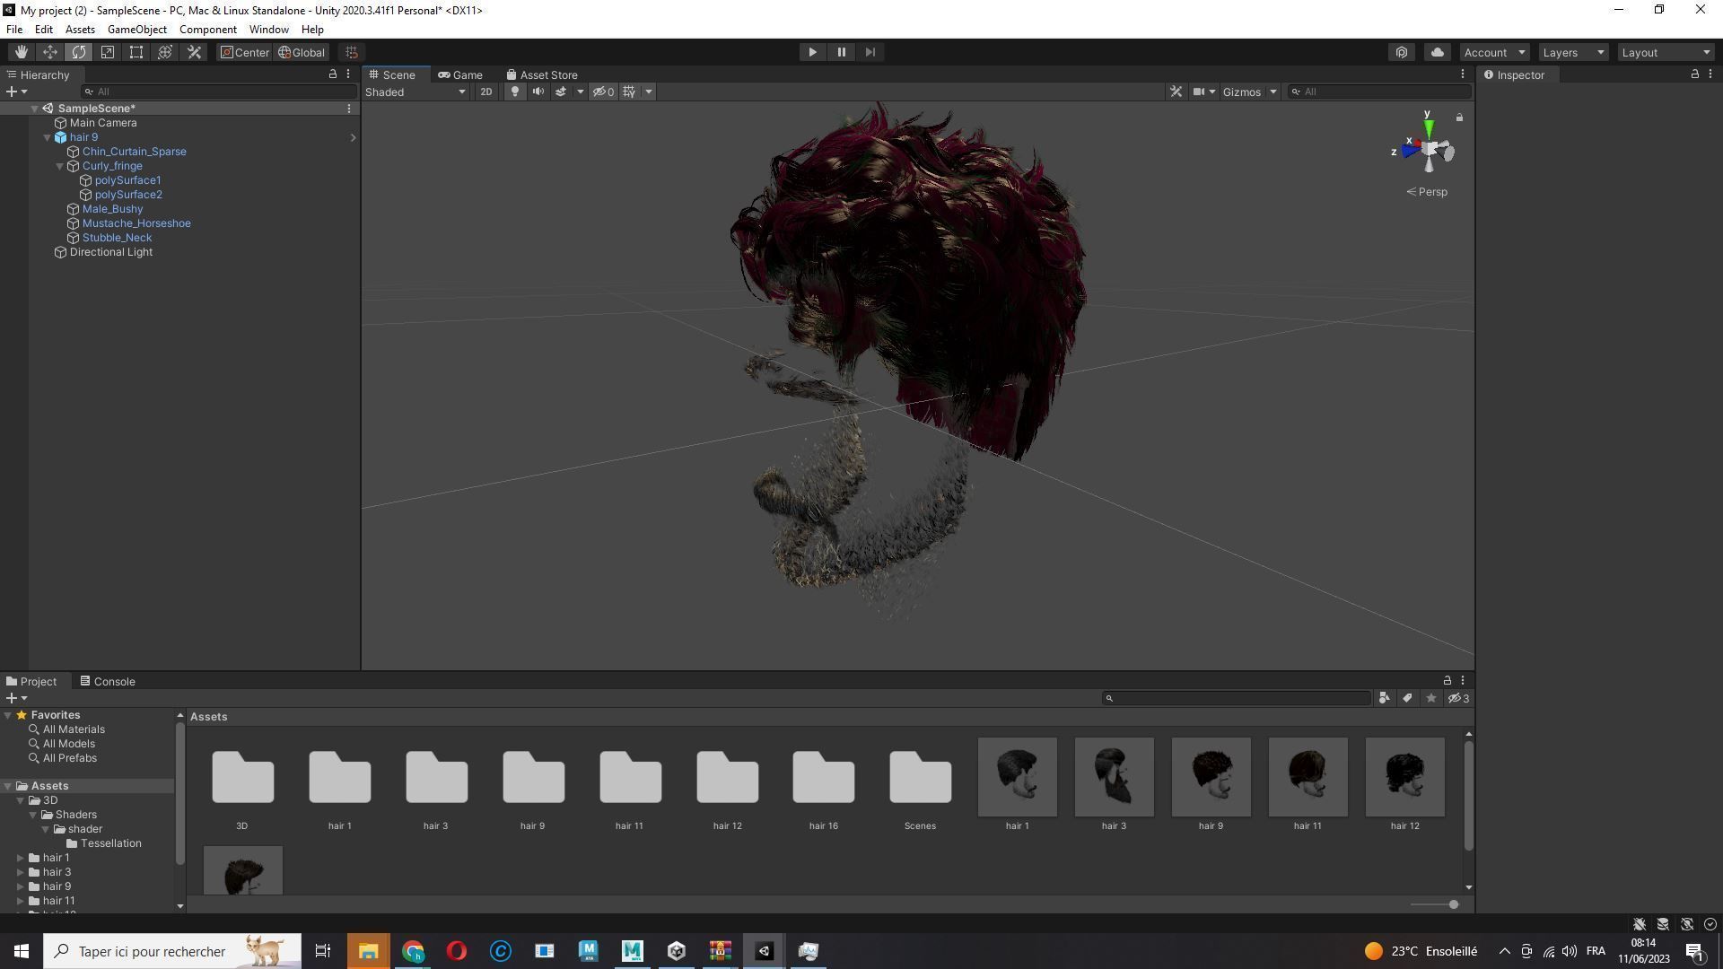Collapse the Curly_fringe hierarchy item

point(60,166)
